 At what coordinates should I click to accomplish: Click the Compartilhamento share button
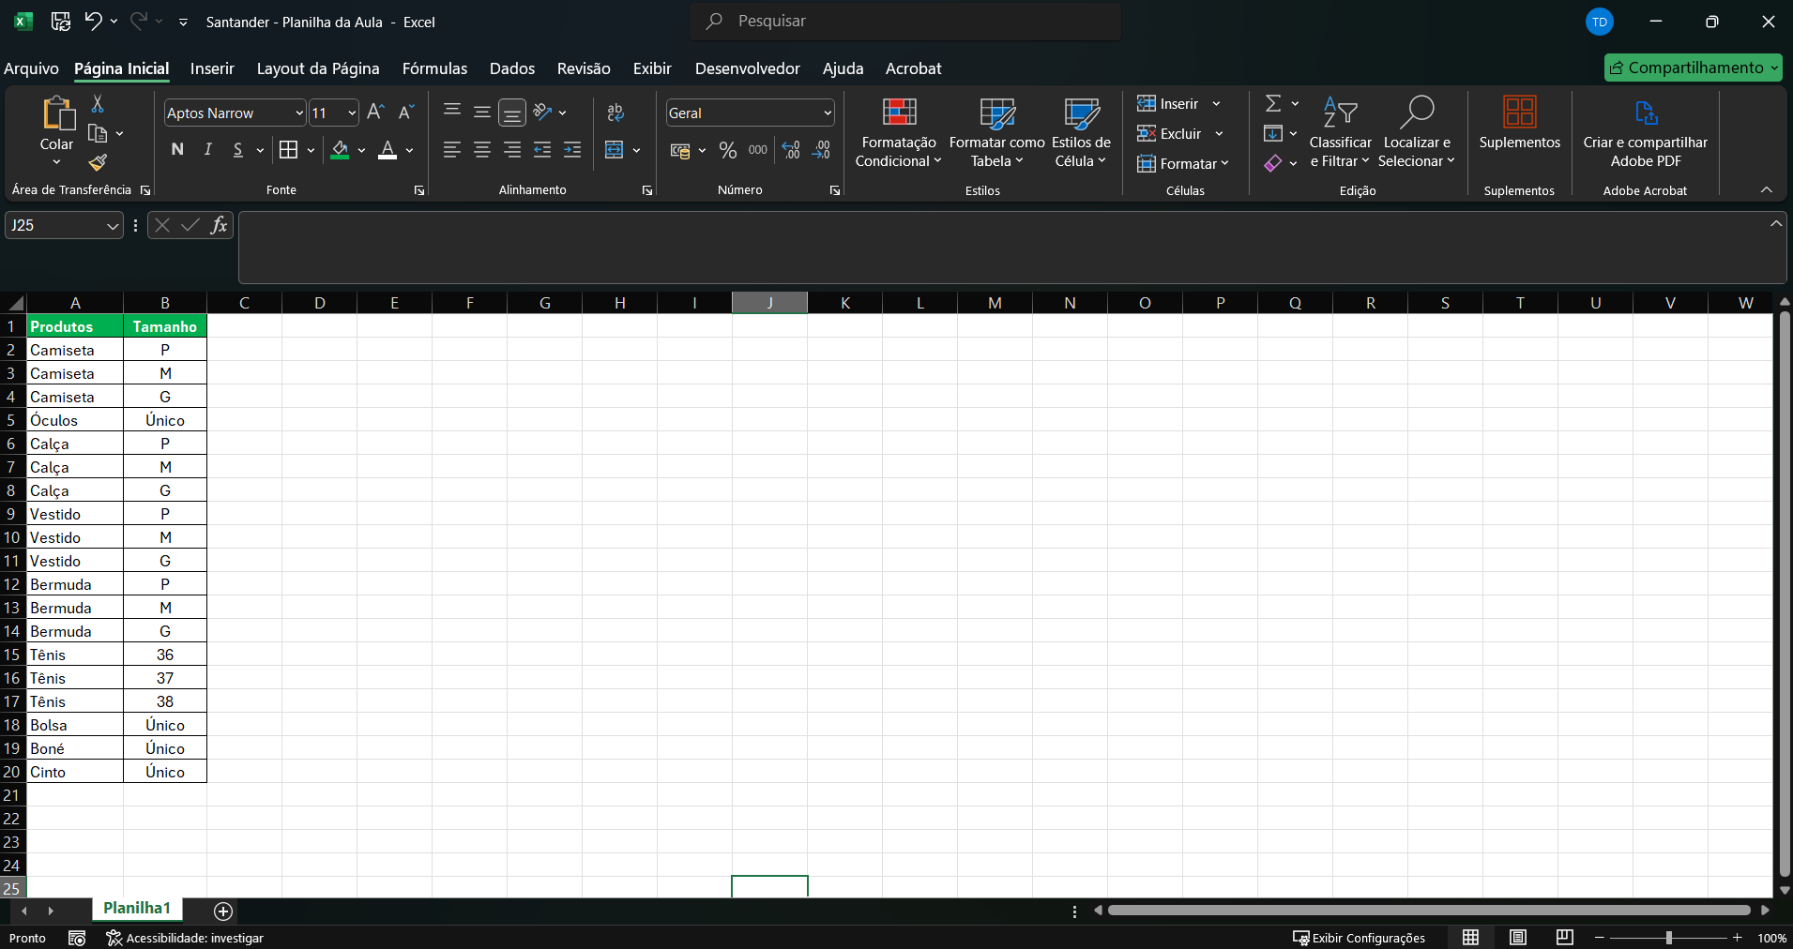point(1692,68)
